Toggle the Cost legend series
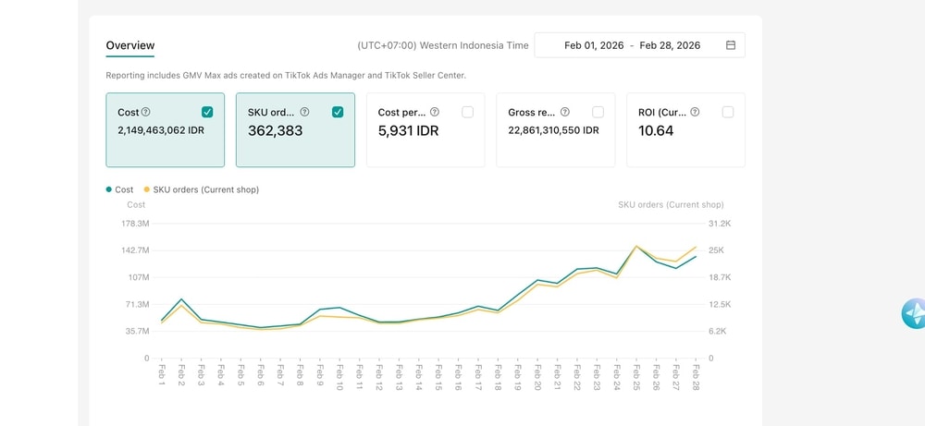Screen dimensions: 925x426 point(120,189)
